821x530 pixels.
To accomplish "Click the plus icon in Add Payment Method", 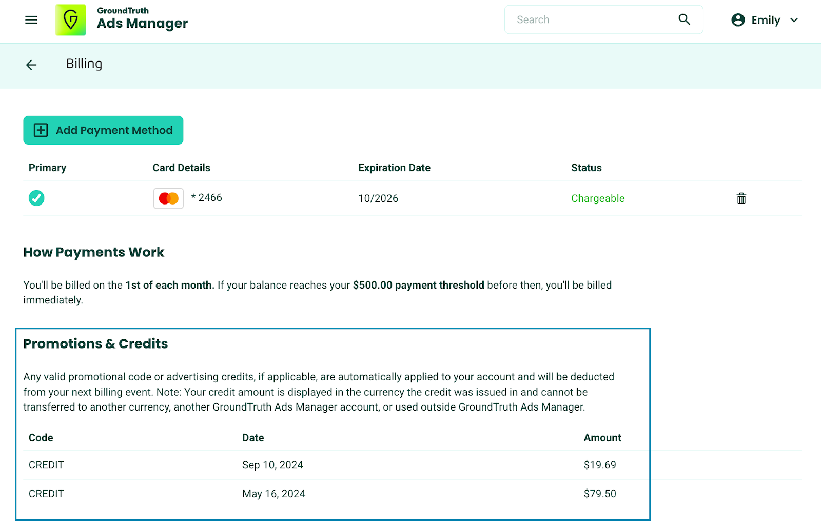I will [41, 130].
